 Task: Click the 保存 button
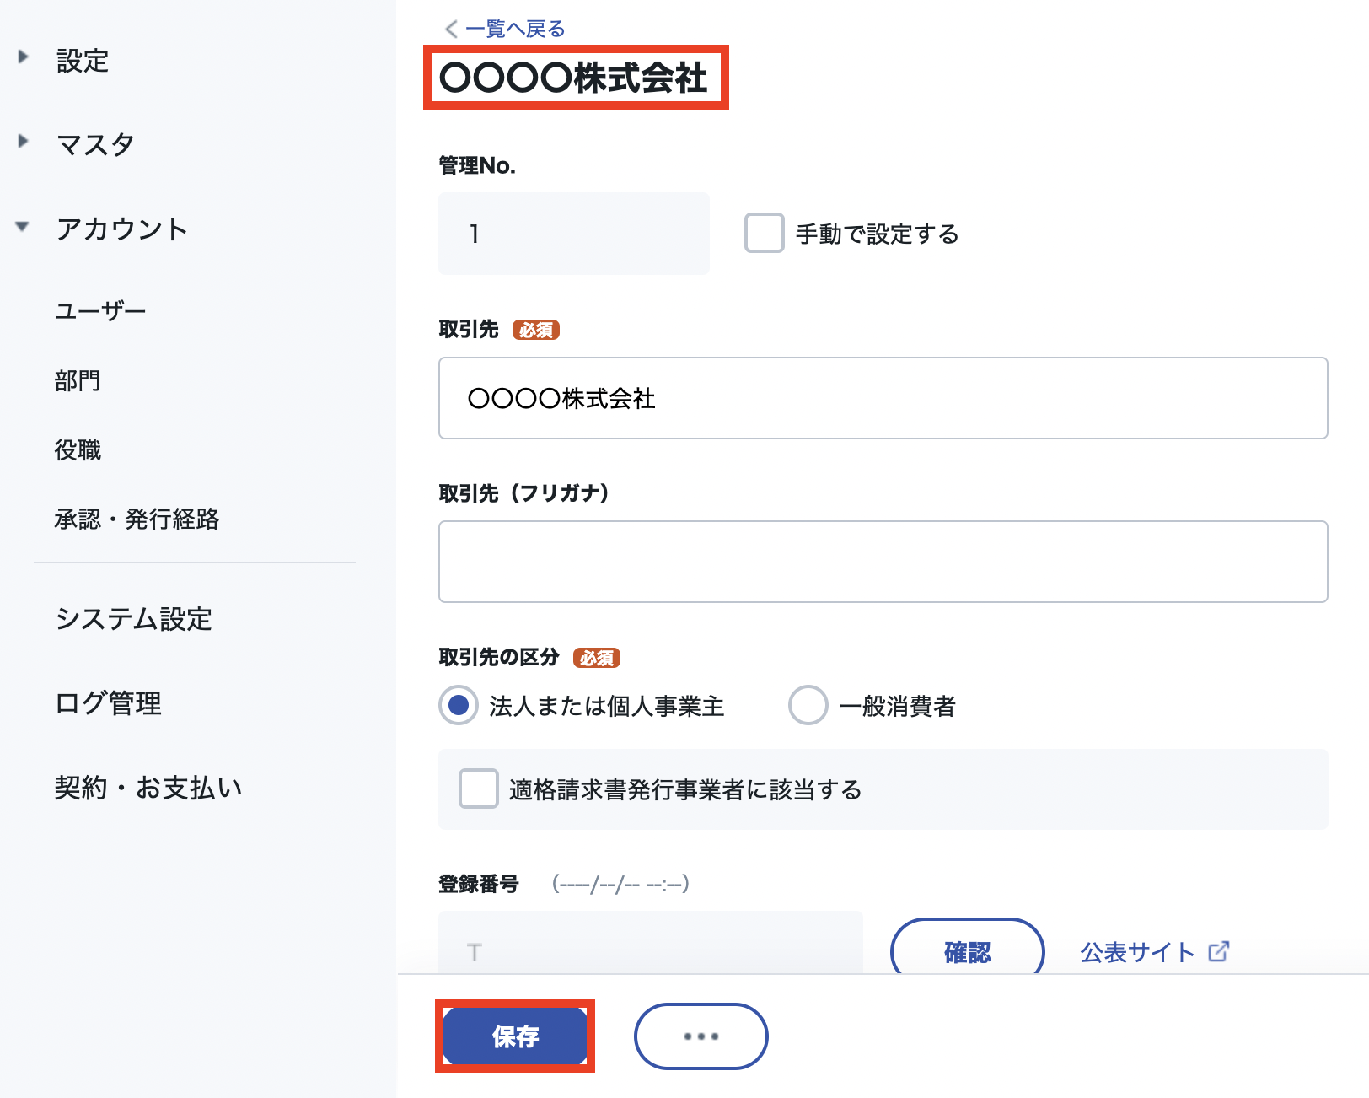click(515, 1036)
